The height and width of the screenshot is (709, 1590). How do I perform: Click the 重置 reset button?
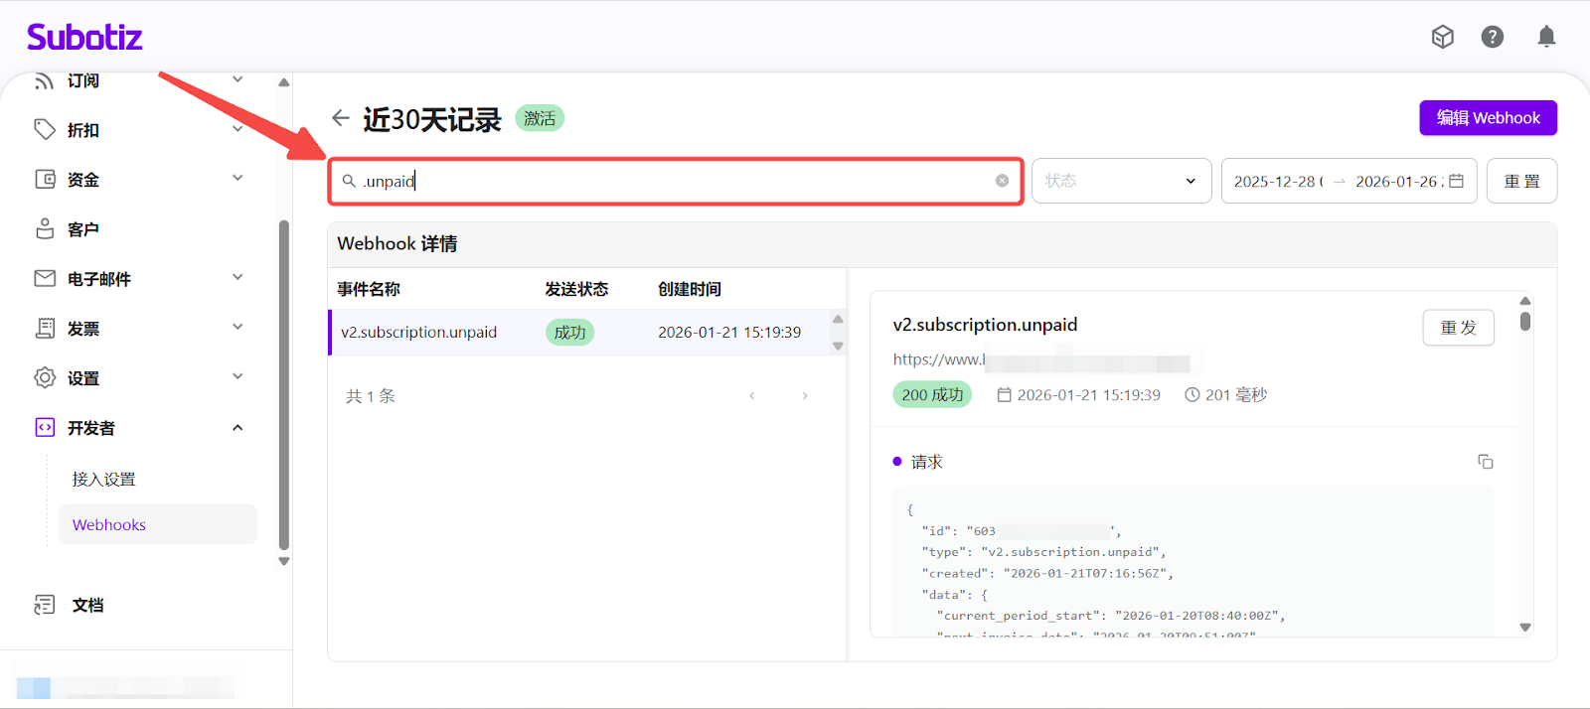(x=1520, y=181)
